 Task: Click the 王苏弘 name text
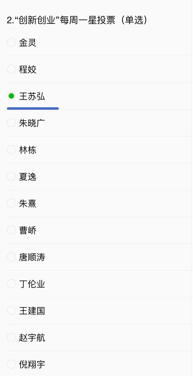pyautogui.click(x=32, y=96)
